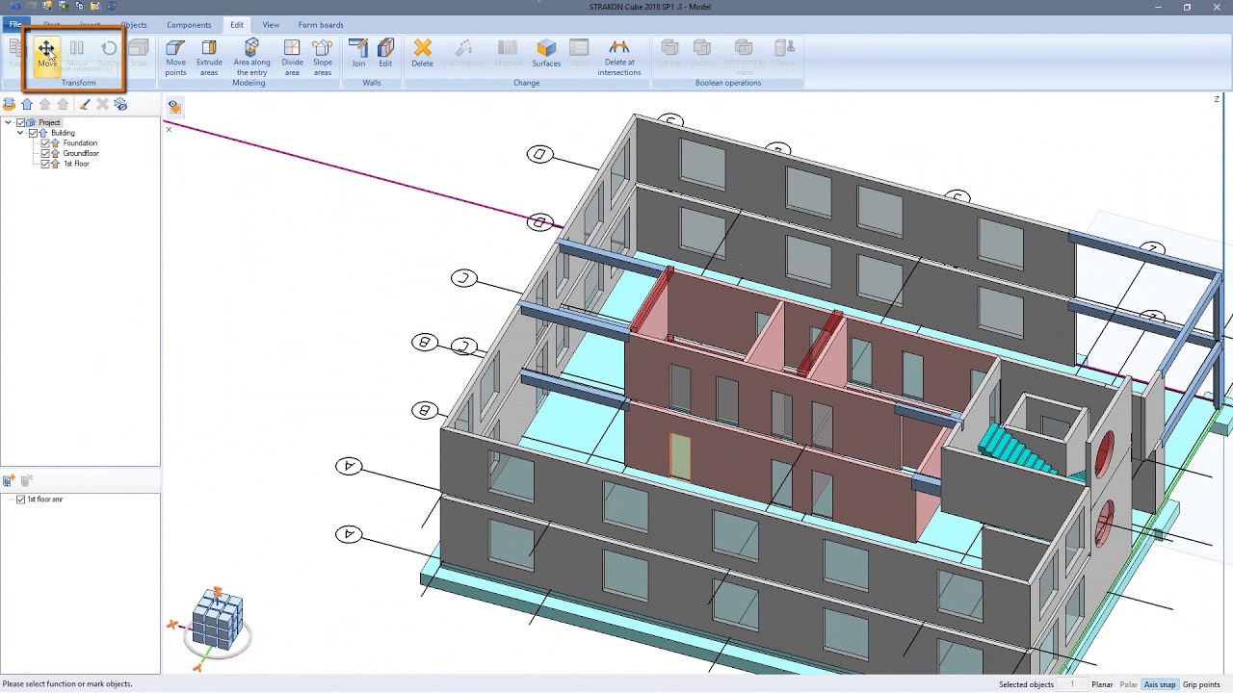This screenshot has width=1233, height=693.
Task: Toggle the Groundfloor checkbox
Action: click(x=44, y=153)
